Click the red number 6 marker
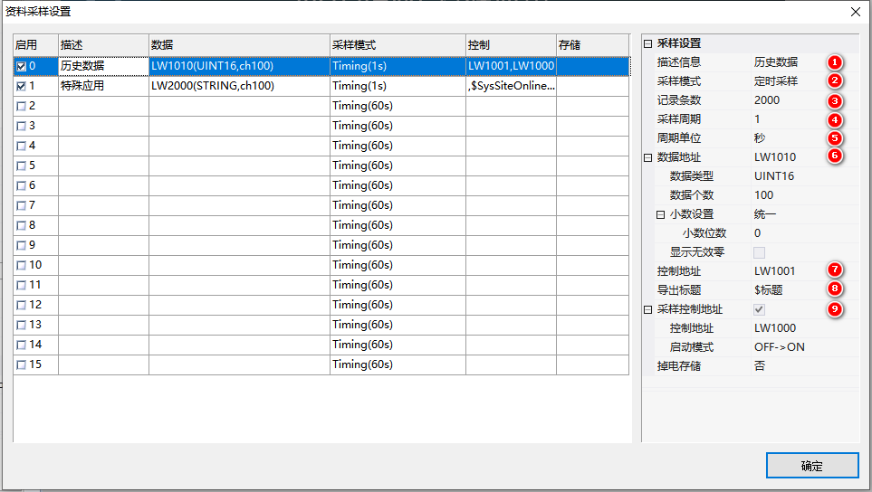 pyautogui.click(x=834, y=156)
